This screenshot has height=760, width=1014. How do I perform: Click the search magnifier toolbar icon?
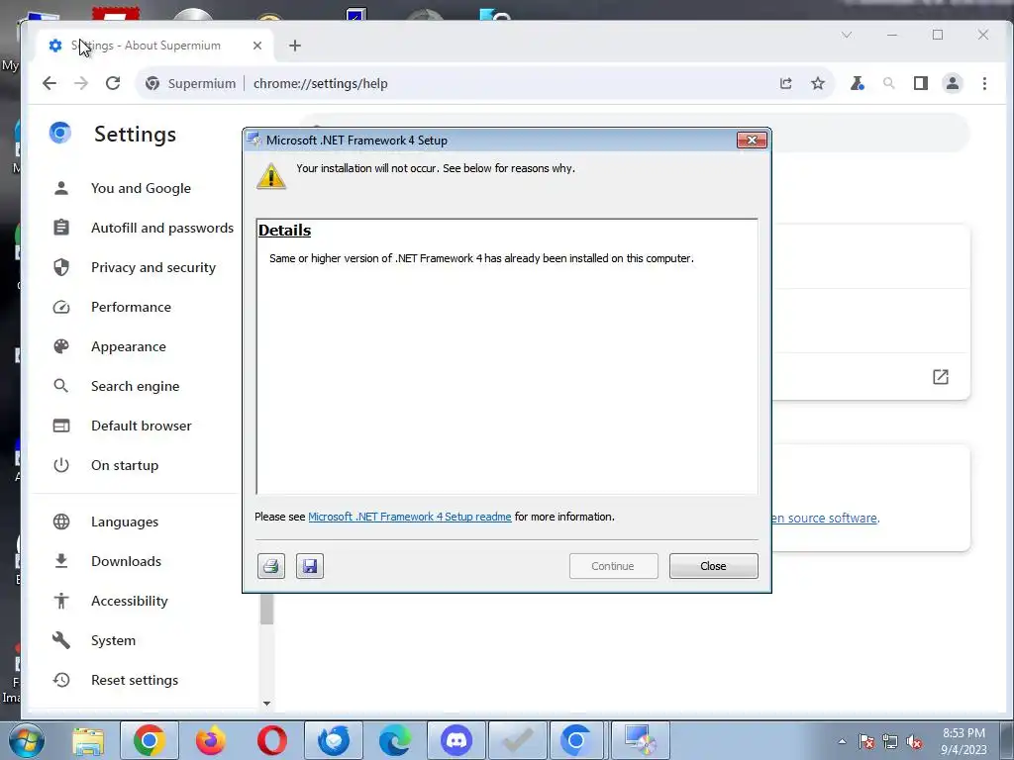click(889, 83)
